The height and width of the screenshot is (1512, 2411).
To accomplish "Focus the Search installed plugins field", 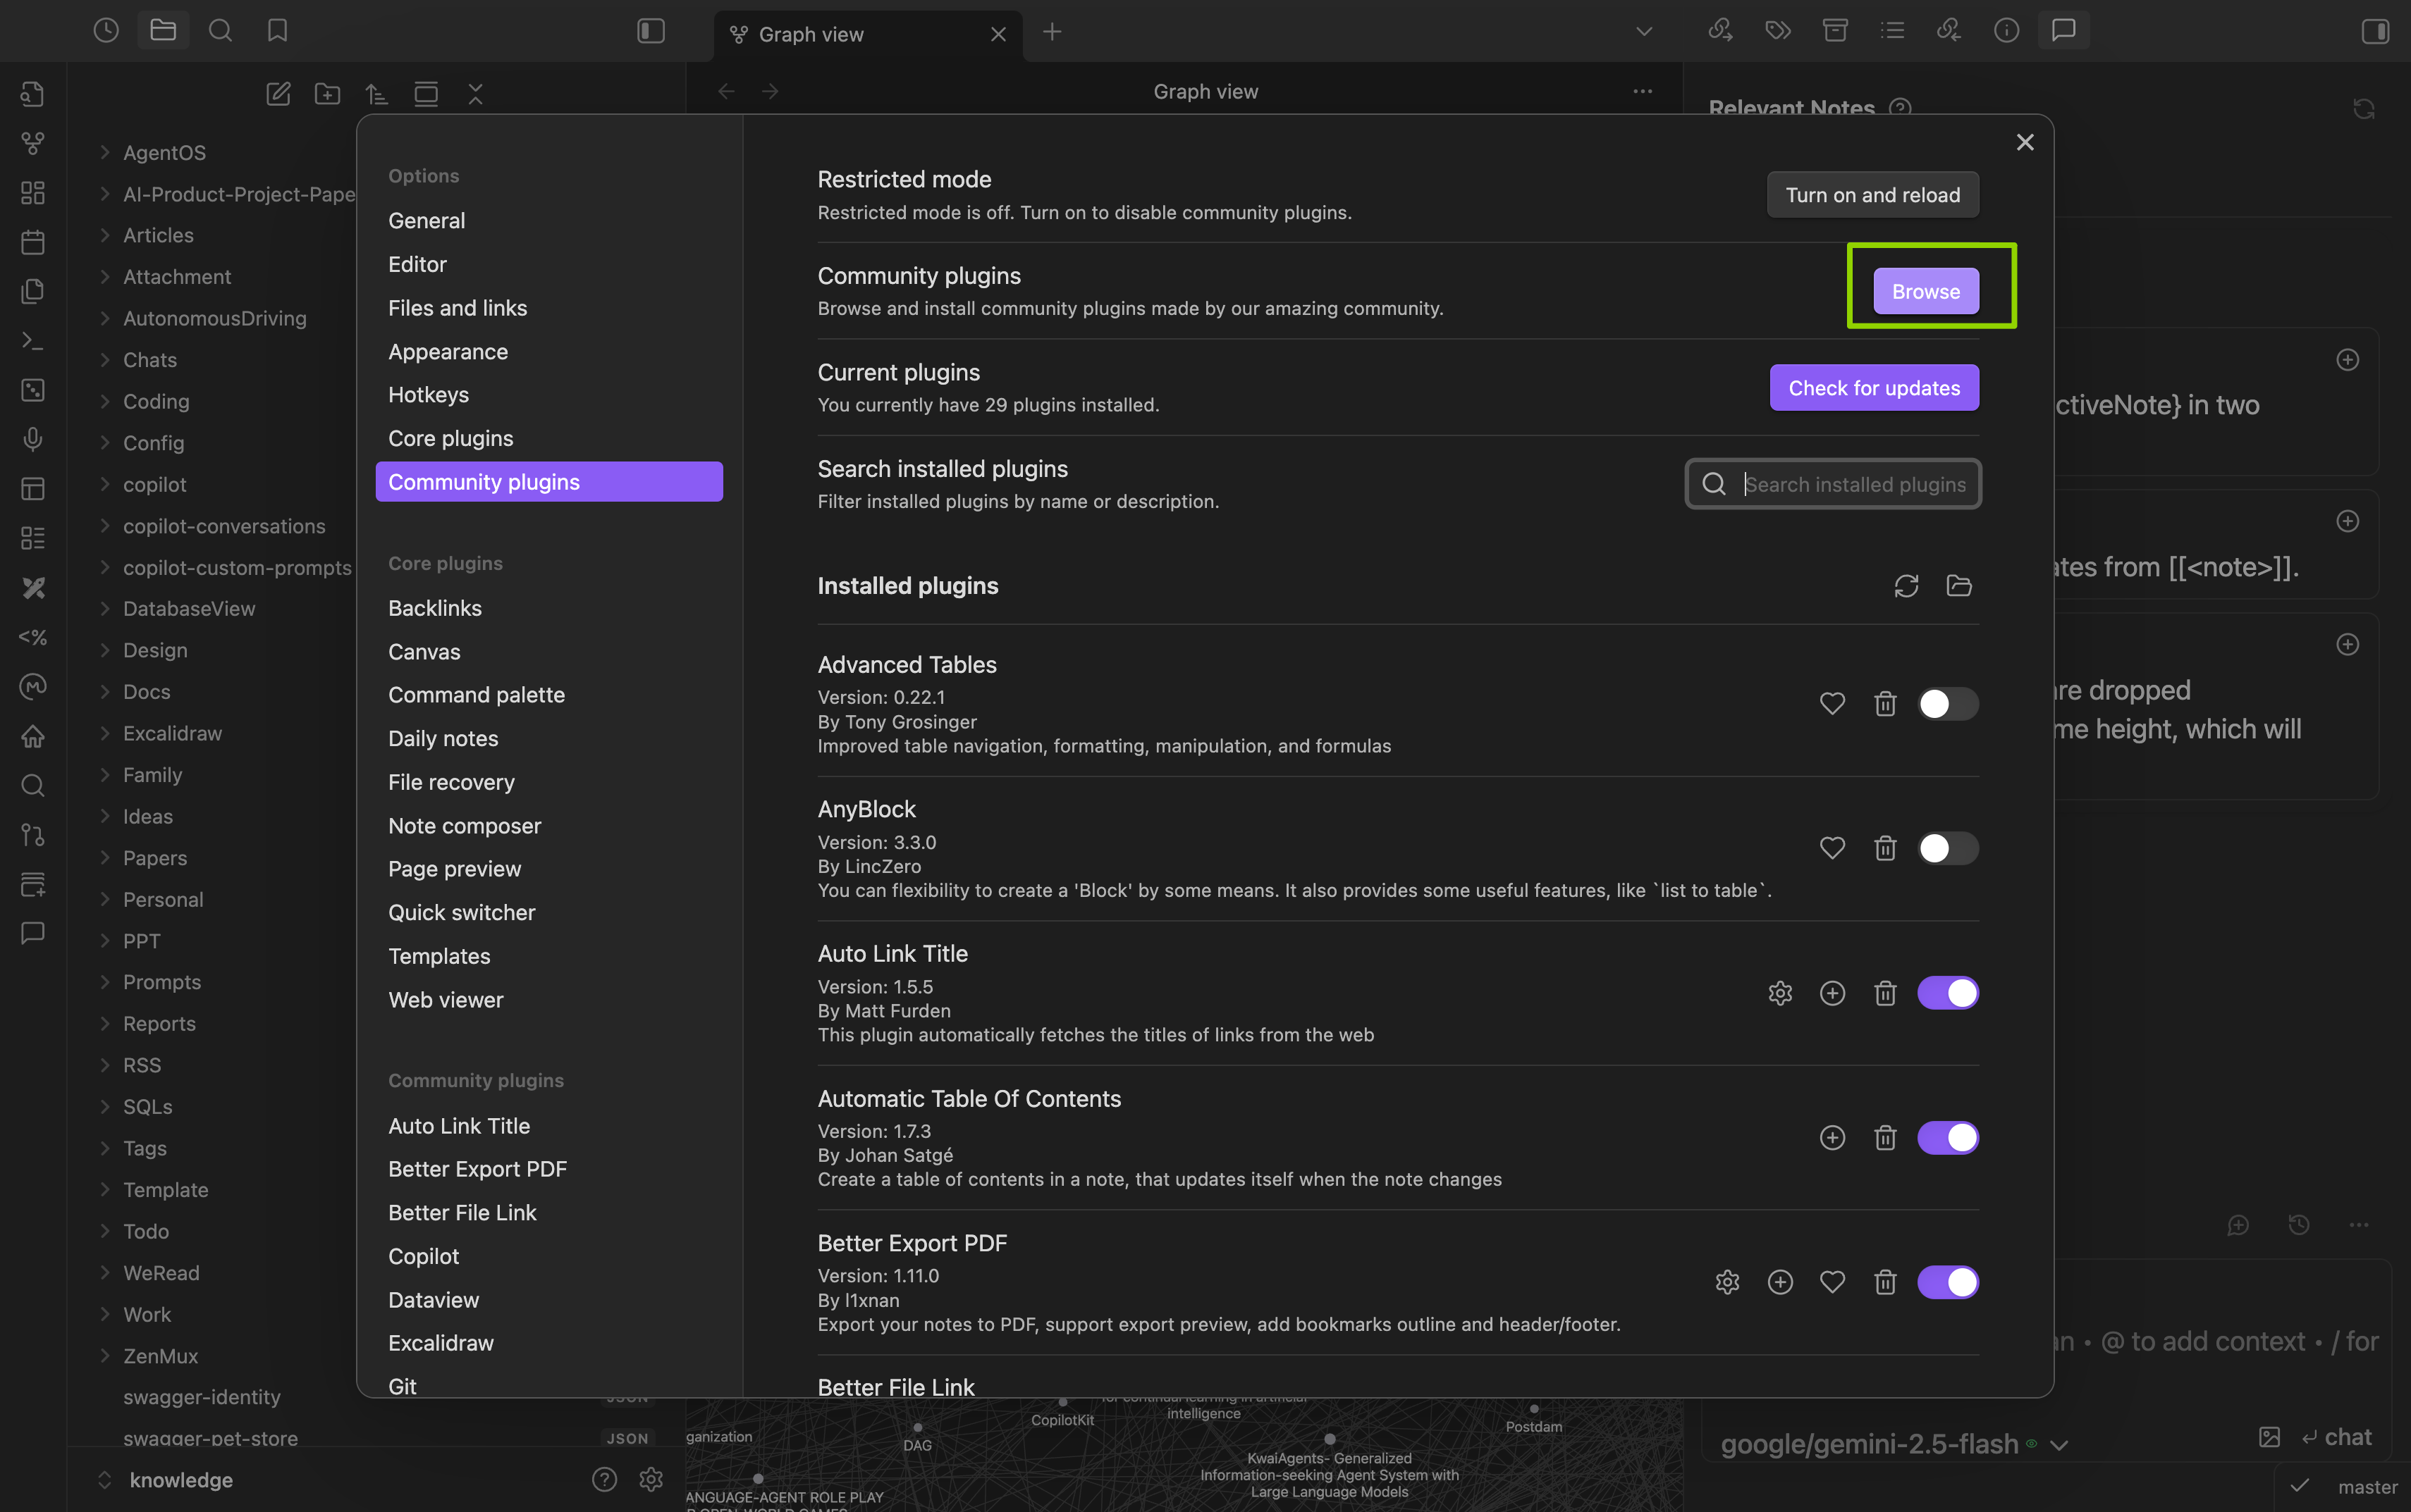I will click(1833, 484).
